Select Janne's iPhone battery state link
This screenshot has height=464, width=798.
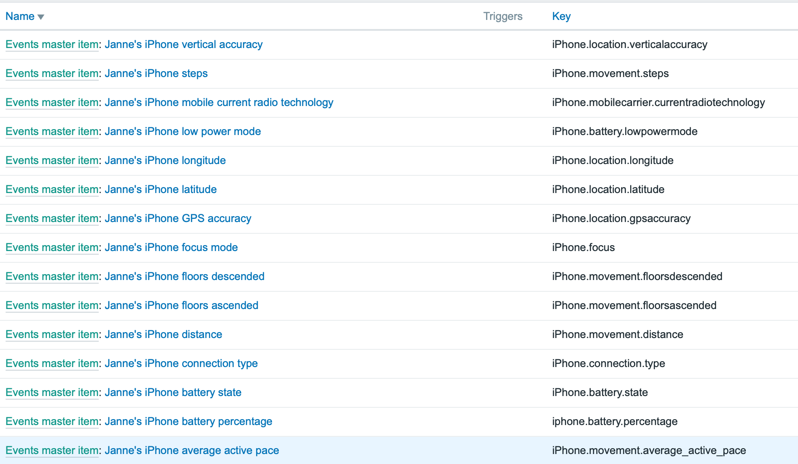pyautogui.click(x=173, y=392)
